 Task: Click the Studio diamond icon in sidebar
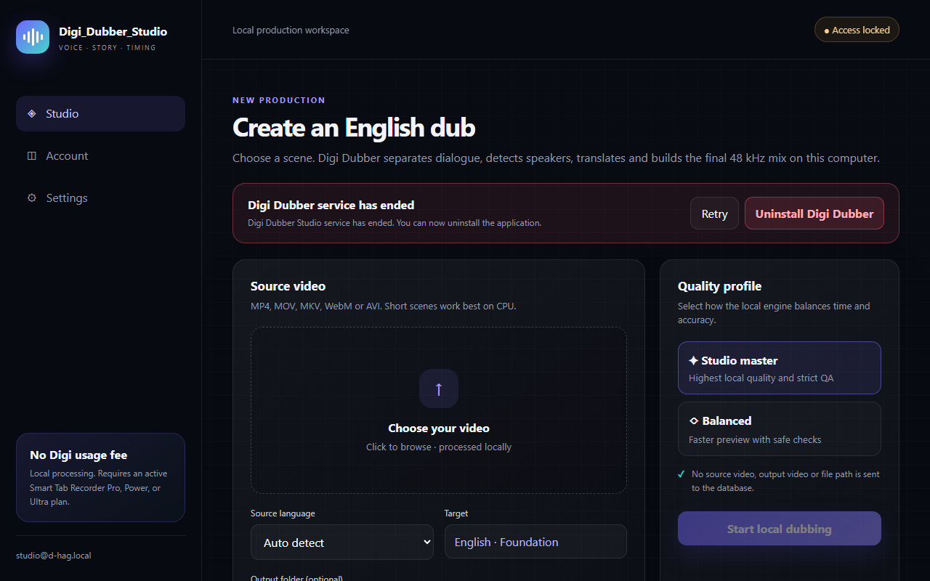[x=31, y=113]
